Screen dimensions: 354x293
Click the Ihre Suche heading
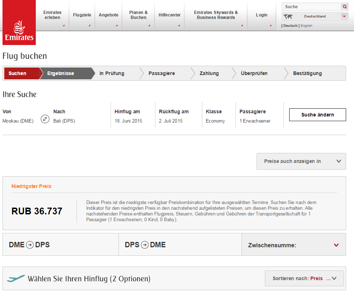19,94
